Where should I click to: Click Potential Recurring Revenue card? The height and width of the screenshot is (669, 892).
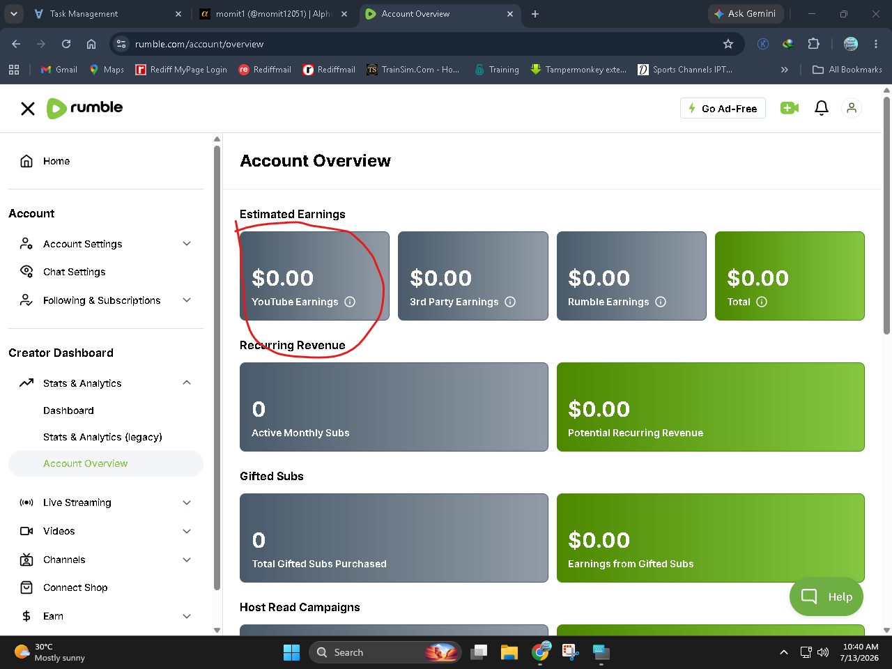coord(711,407)
